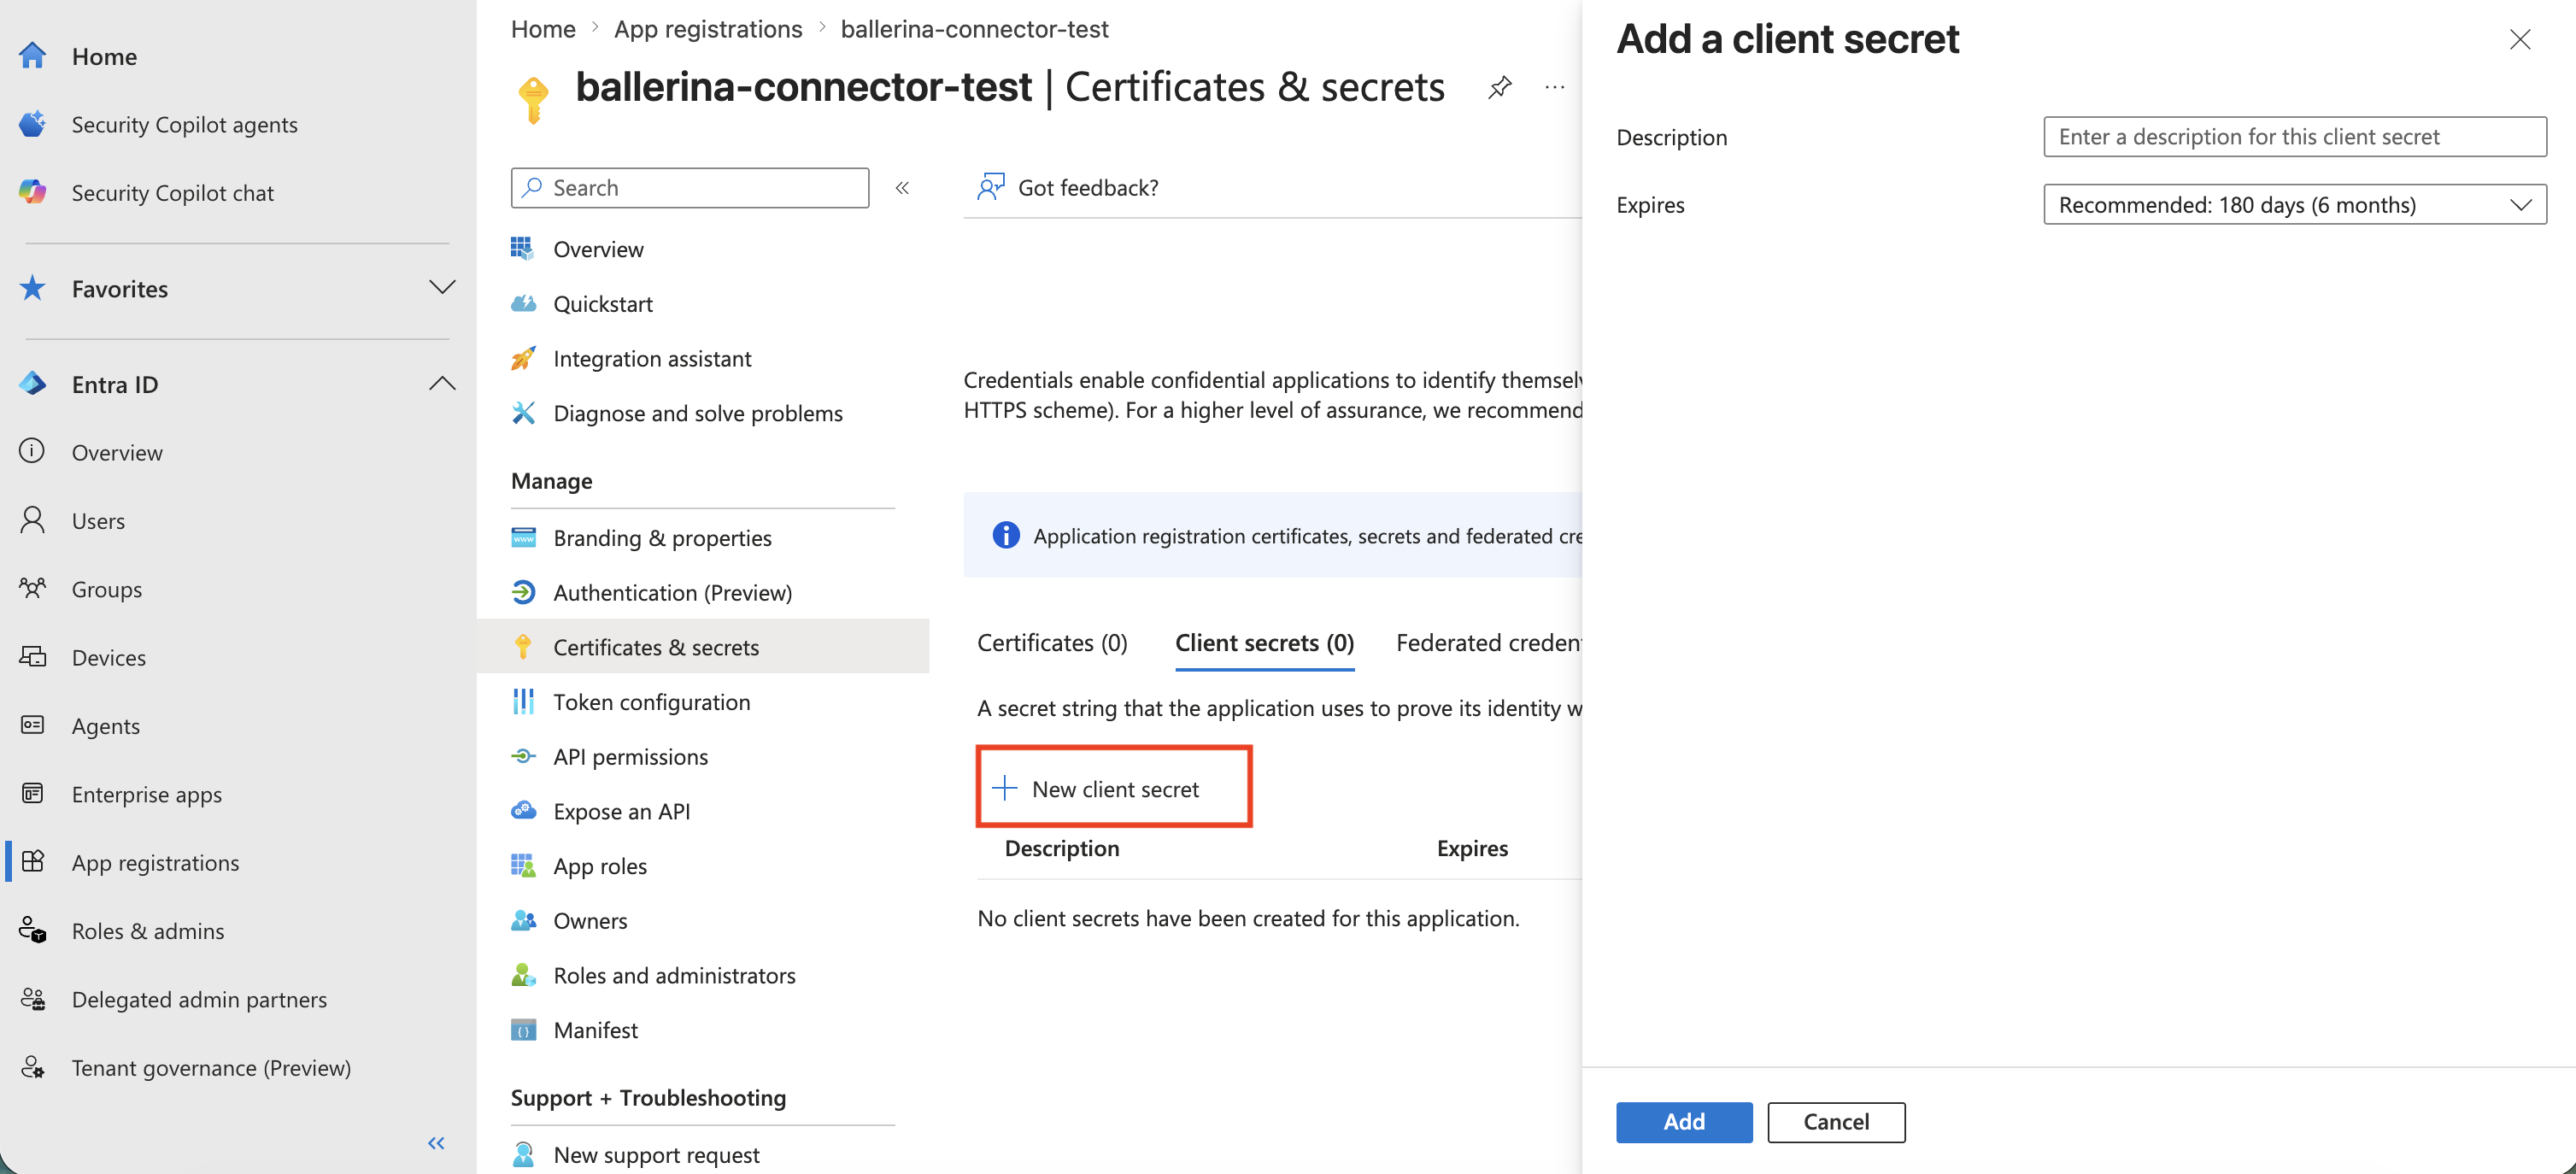Click the Got feedback person icon
Image resolution: width=2576 pixels, height=1174 pixels.
coord(990,187)
